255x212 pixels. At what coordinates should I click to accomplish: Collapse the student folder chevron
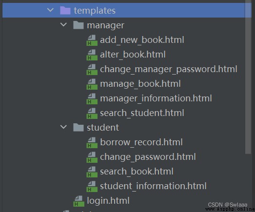tap(63, 127)
